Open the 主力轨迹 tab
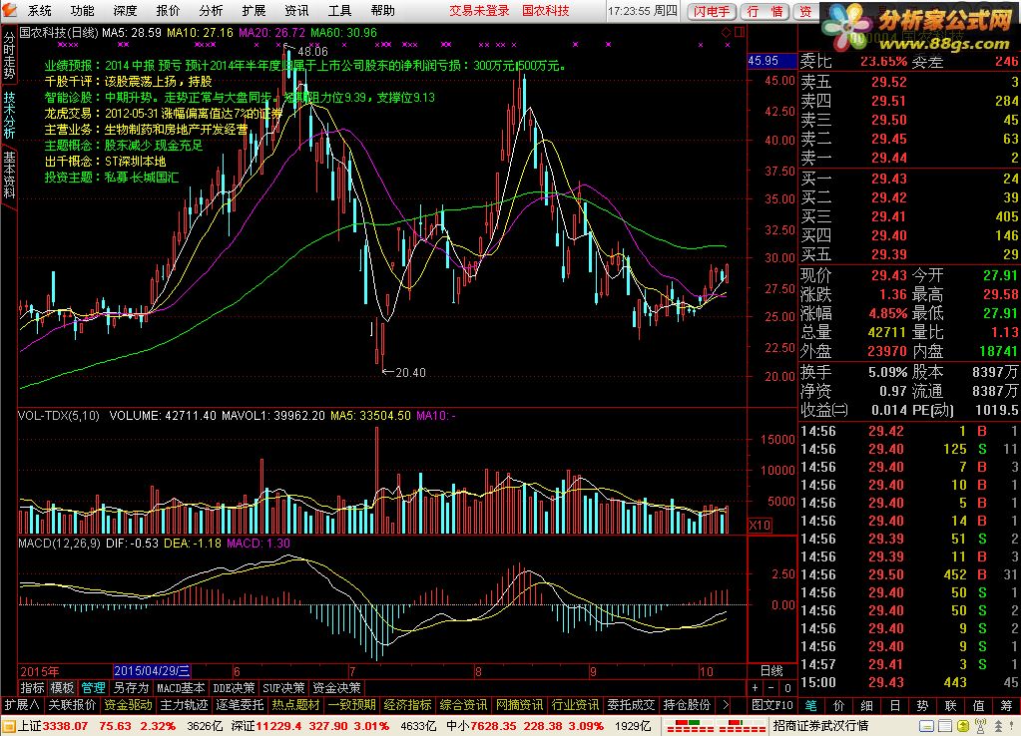 [x=185, y=705]
